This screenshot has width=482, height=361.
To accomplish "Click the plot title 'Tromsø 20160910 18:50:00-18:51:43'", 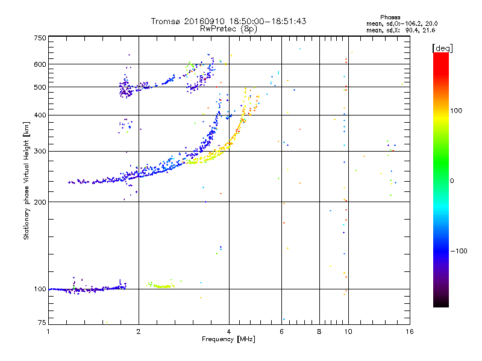I will click(228, 21).
